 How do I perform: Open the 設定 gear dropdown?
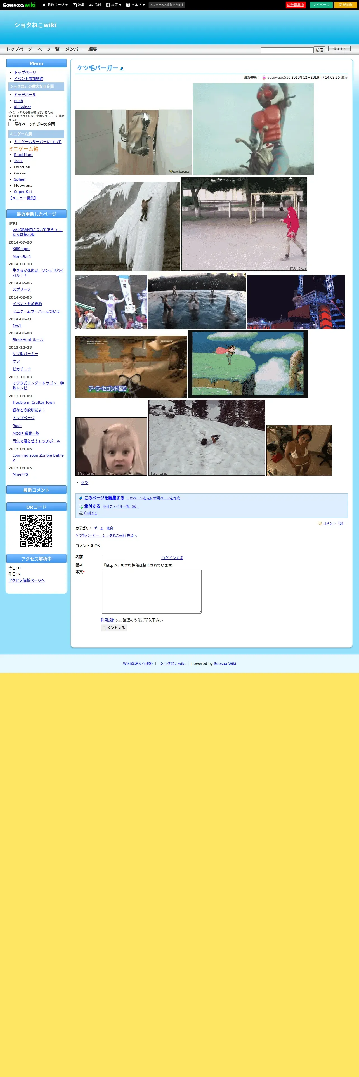pos(113,5)
